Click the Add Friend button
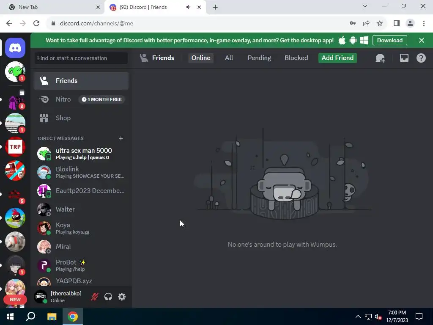The image size is (433, 325). point(337,58)
